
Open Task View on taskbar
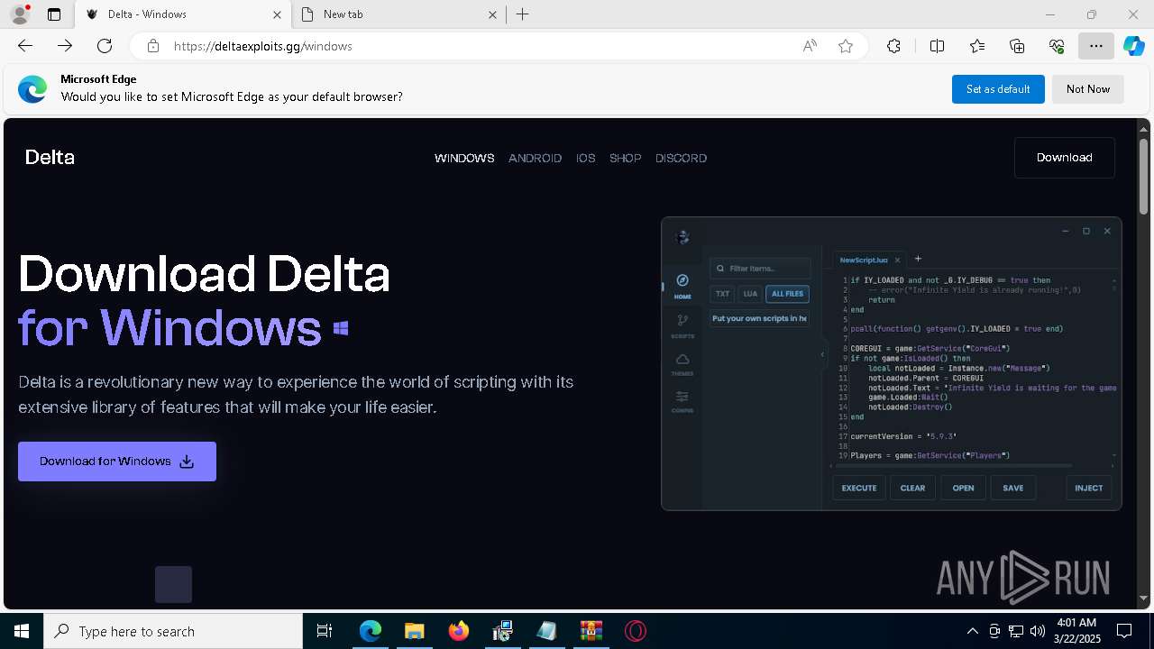(x=325, y=631)
